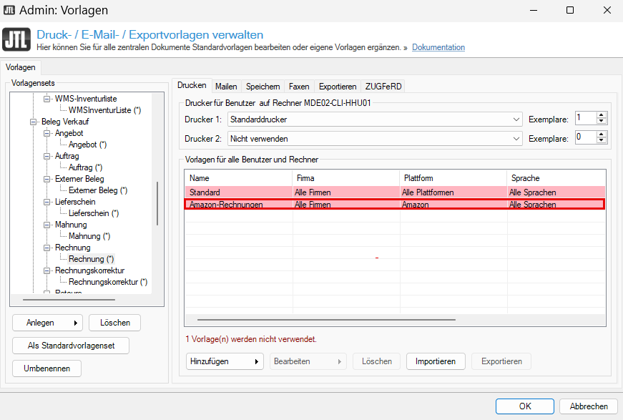Decrease Exemplare count for Drucker 2
The height and width of the screenshot is (420, 623).
(602, 141)
